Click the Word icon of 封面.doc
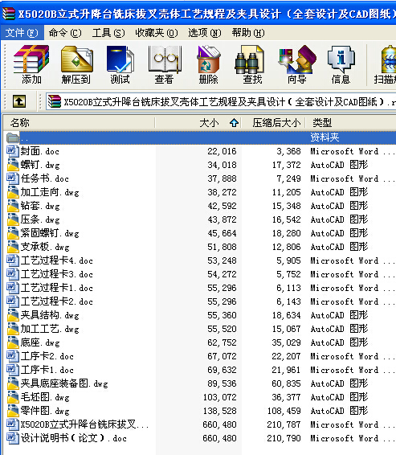Screen dimensions: 396x455 [13, 151]
